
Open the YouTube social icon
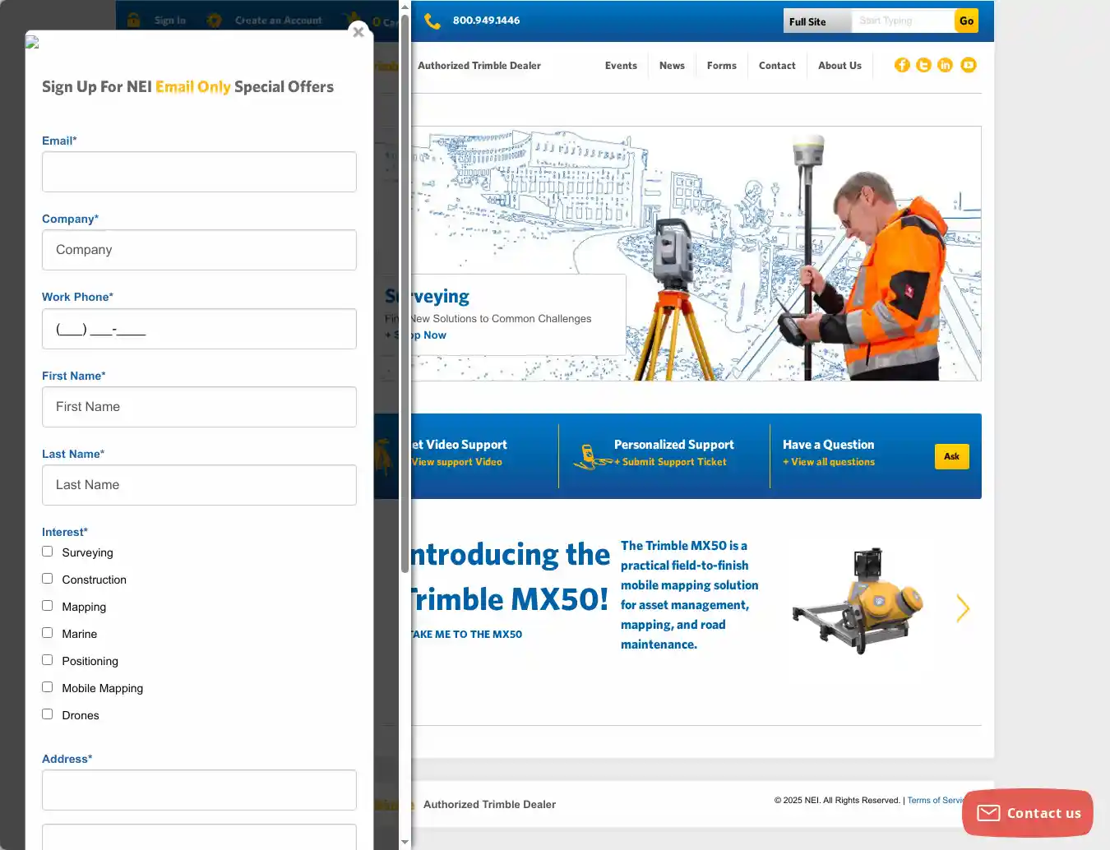tap(968, 65)
